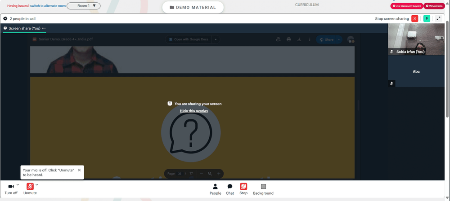Select the Abc participant tile
The height and width of the screenshot is (201, 450).
pos(416,71)
